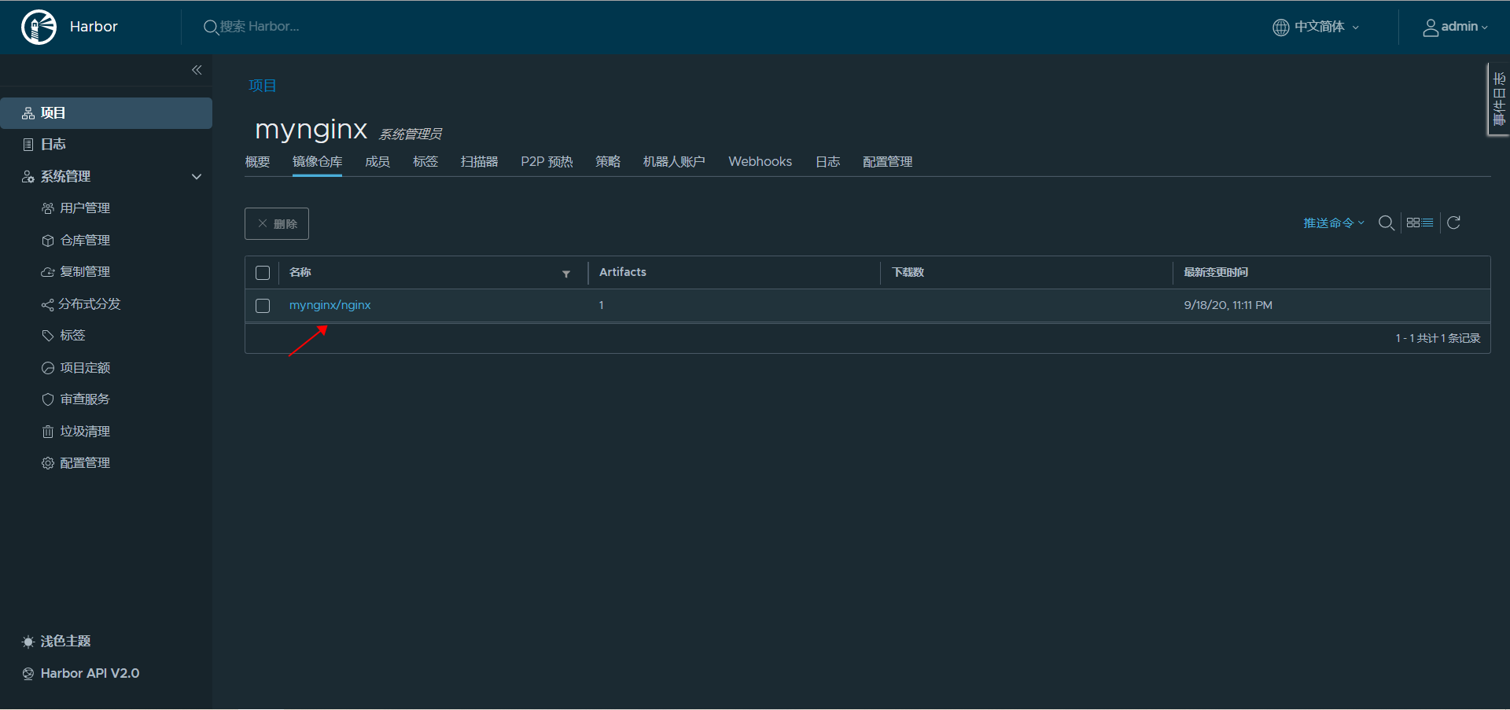Viewport: 1510px width, 710px height.
Task: Click the 项目 organization icon in sidebar
Action: tap(28, 113)
